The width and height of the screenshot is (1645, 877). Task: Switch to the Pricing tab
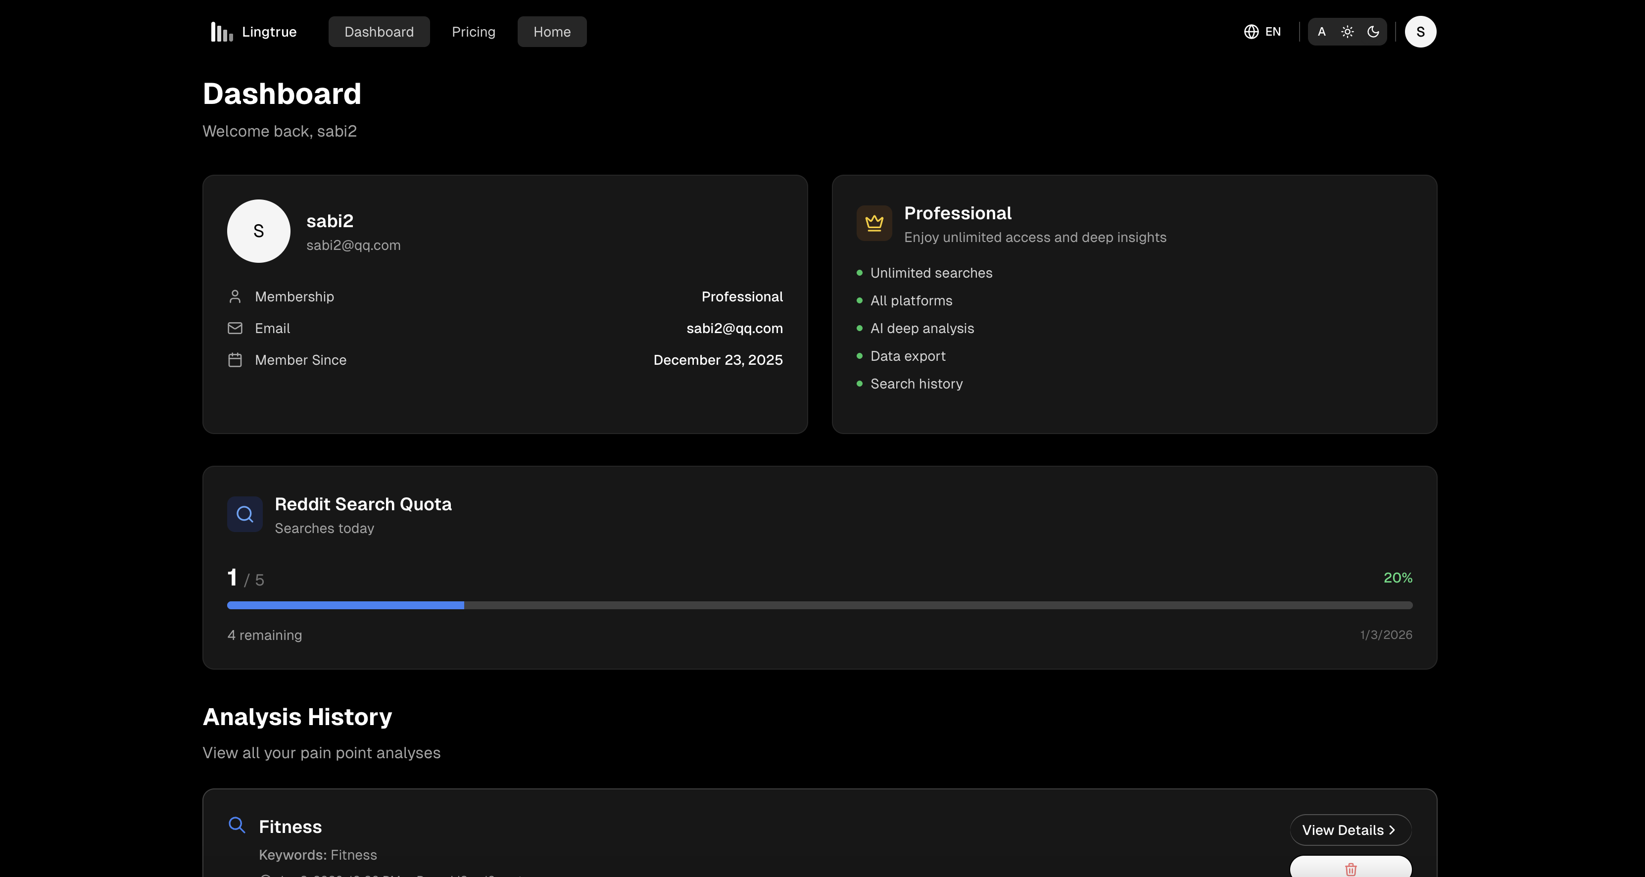(x=473, y=31)
